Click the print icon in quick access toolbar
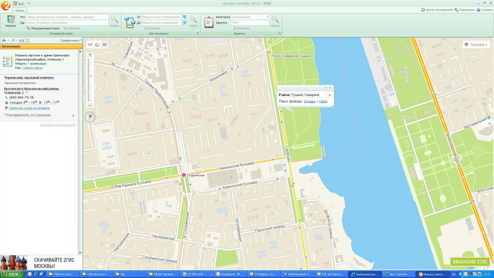The image size is (494, 278). point(21,3)
